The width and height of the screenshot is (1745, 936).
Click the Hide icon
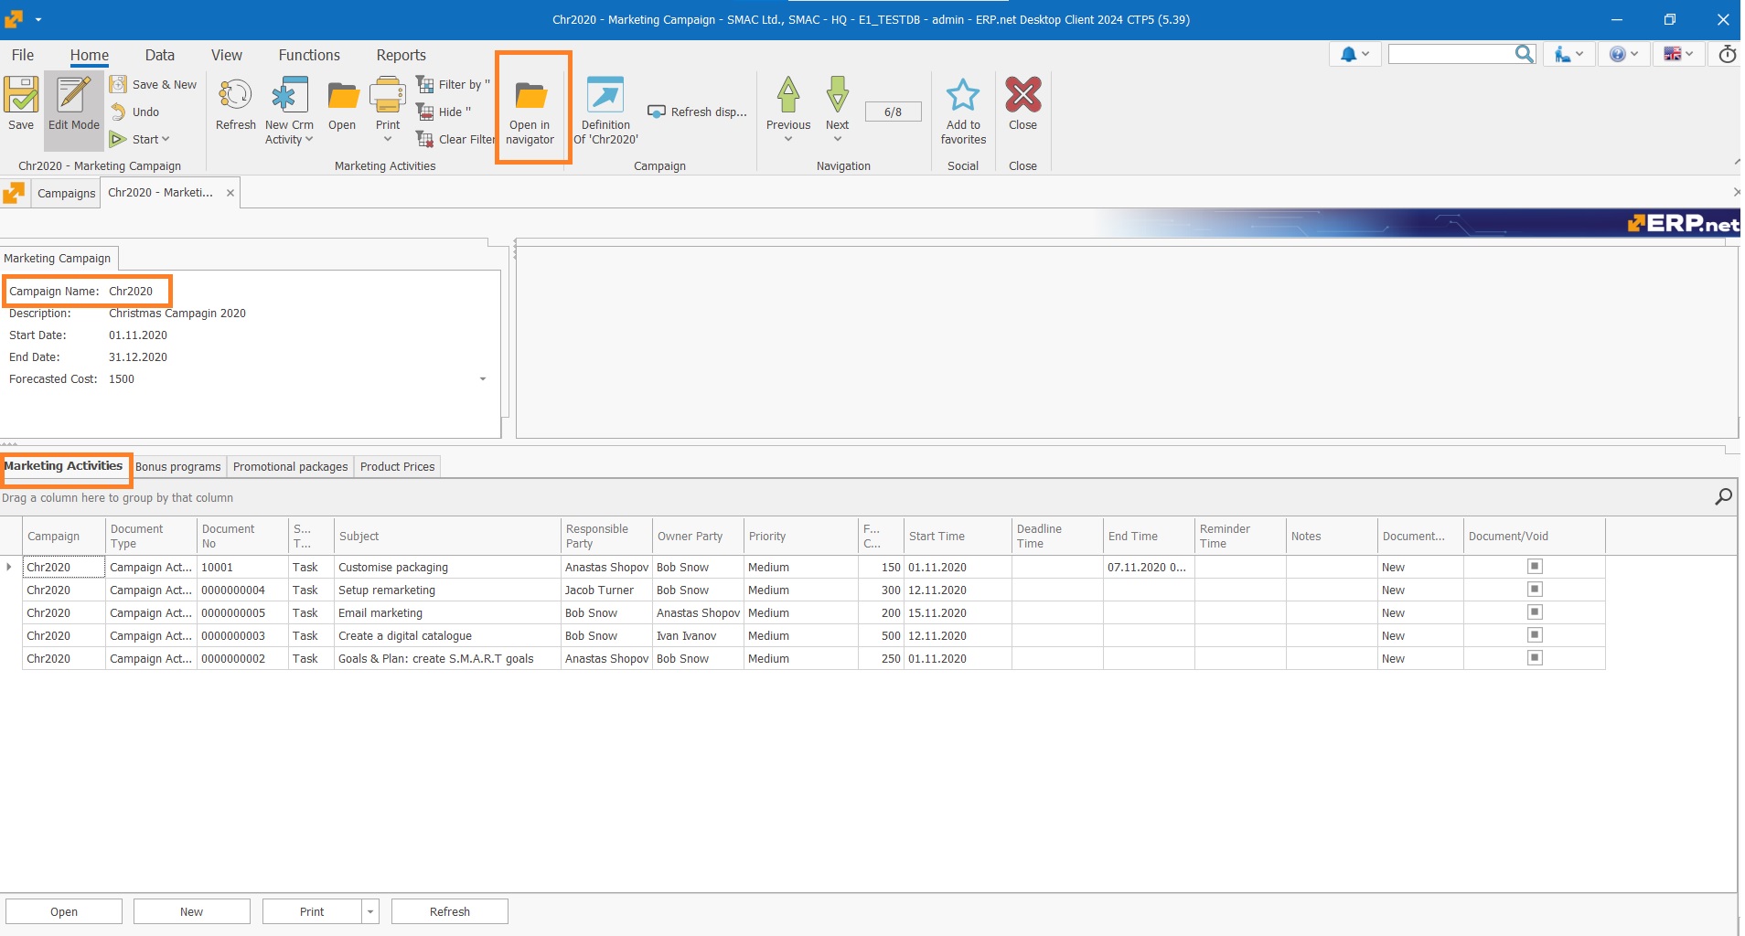pyautogui.click(x=424, y=112)
